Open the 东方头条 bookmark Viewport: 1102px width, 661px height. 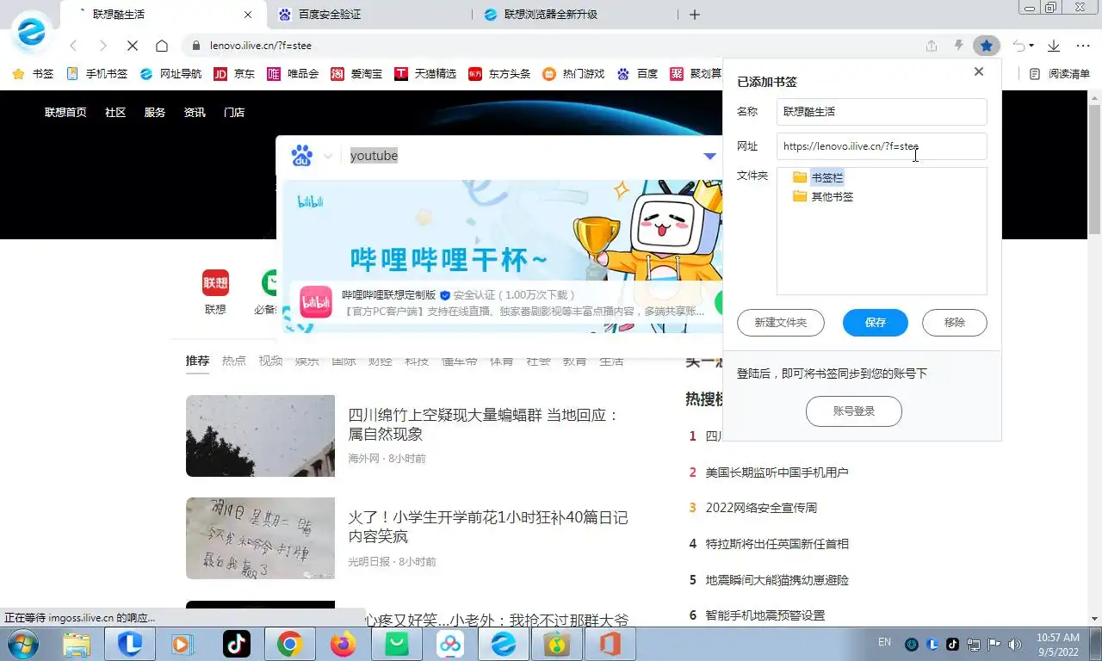click(499, 74)
